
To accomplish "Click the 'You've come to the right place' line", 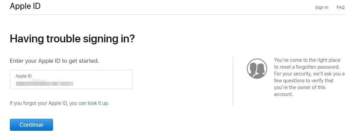I will pos(307,60).
